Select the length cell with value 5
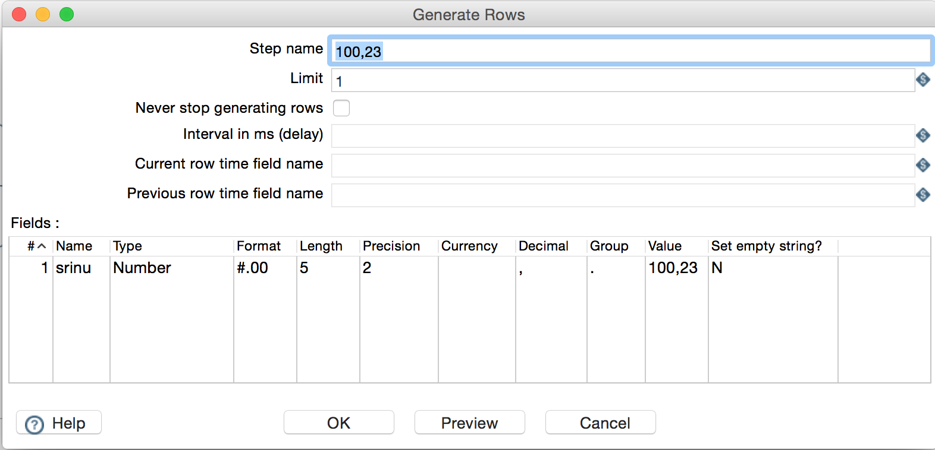 (x=328, y=268)
